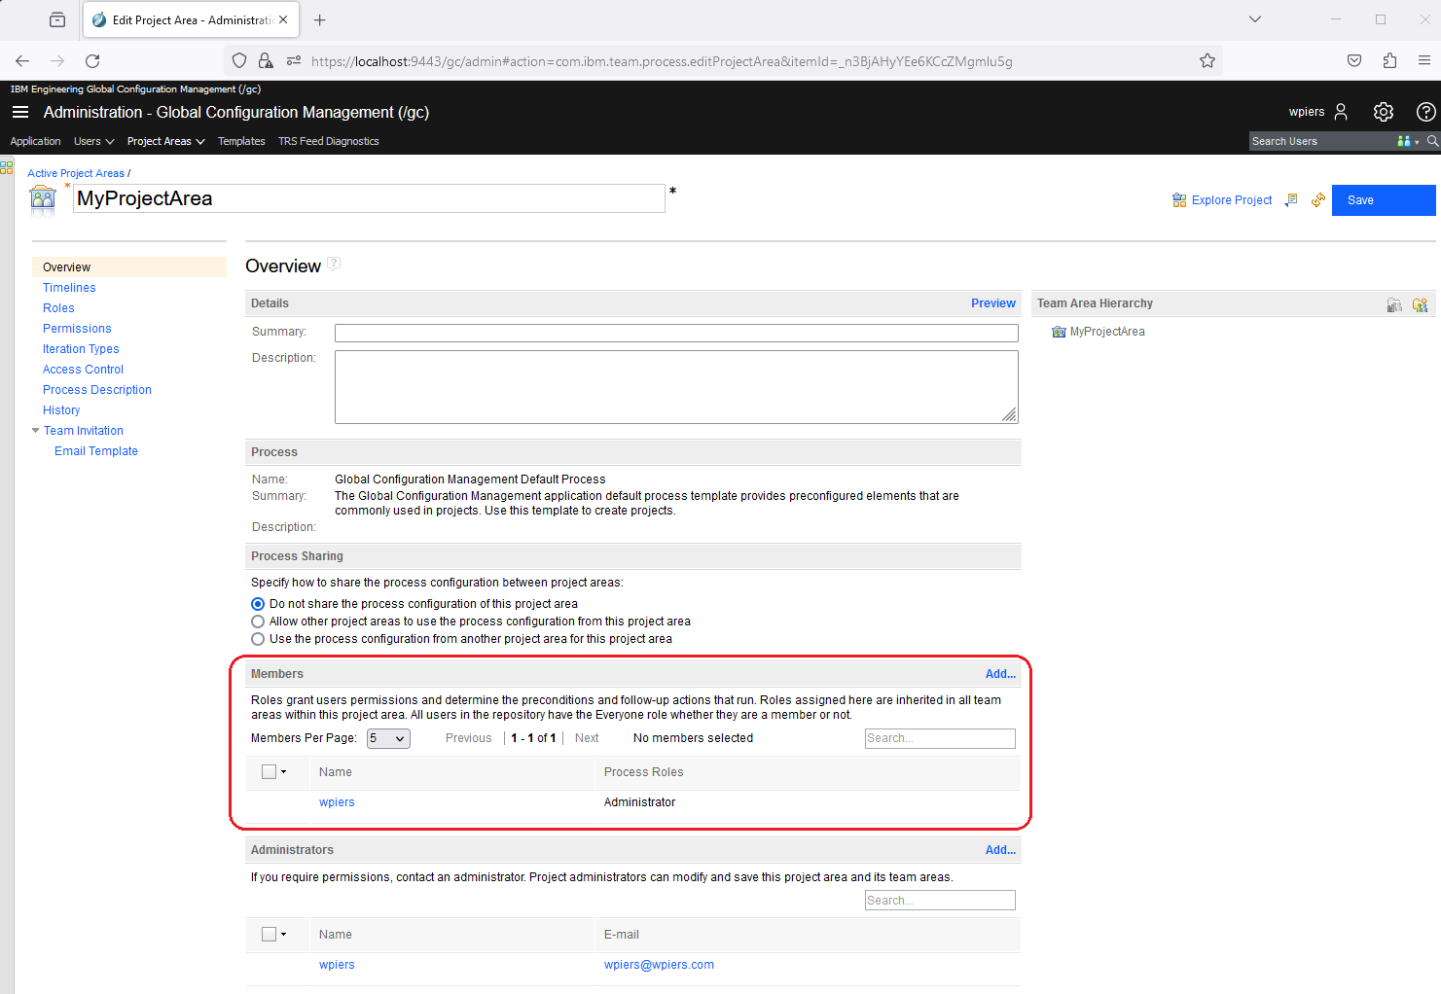Open the Firefox View button
The width and height of the screenshot is (1441, 994).
[x=57, y=19]
